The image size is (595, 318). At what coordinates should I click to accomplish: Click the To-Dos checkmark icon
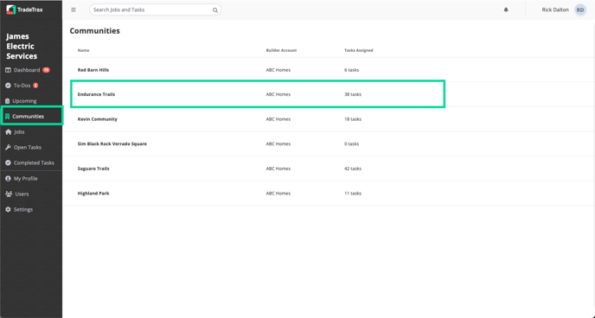8,86
